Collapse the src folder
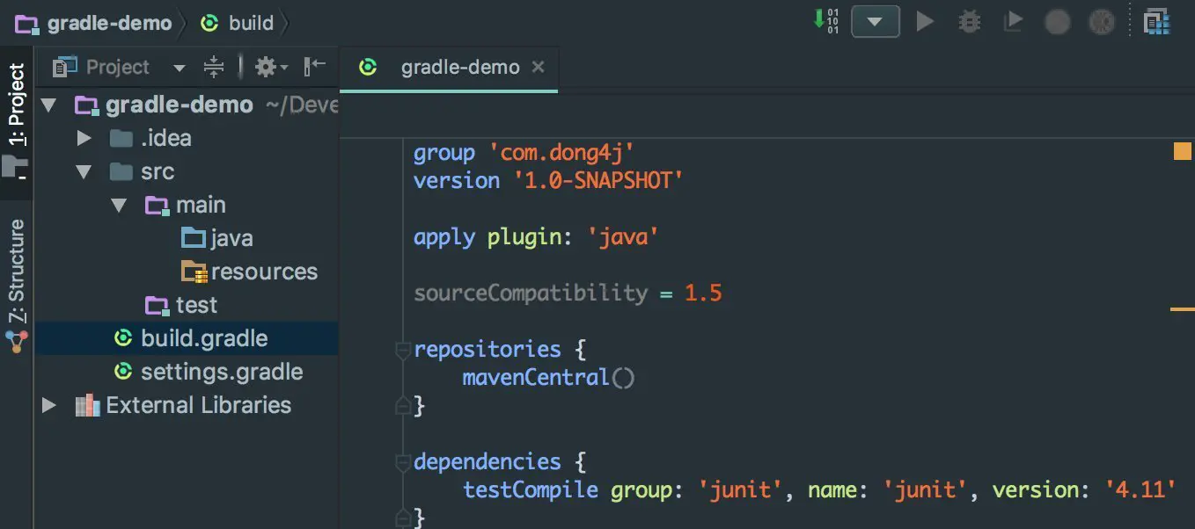 coord(84,171)
